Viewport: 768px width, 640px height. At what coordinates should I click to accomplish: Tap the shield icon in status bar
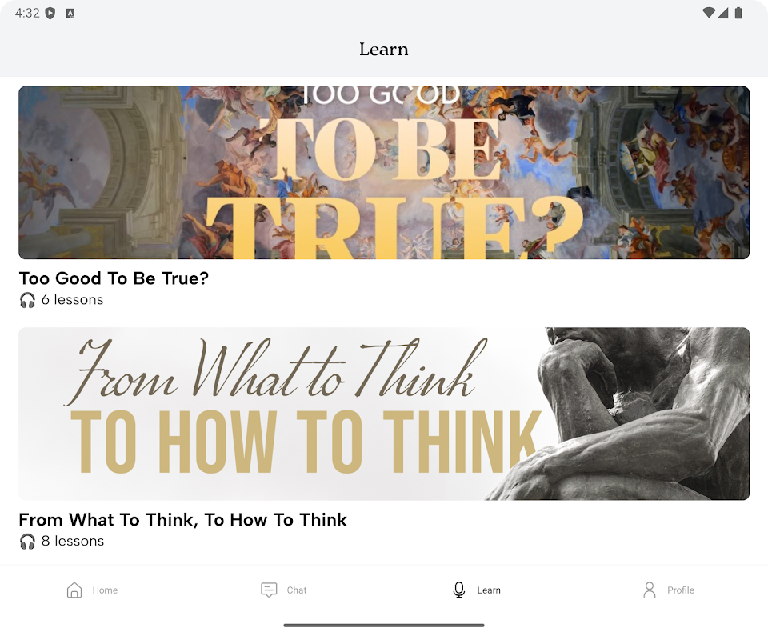click(x=50, y=14)
